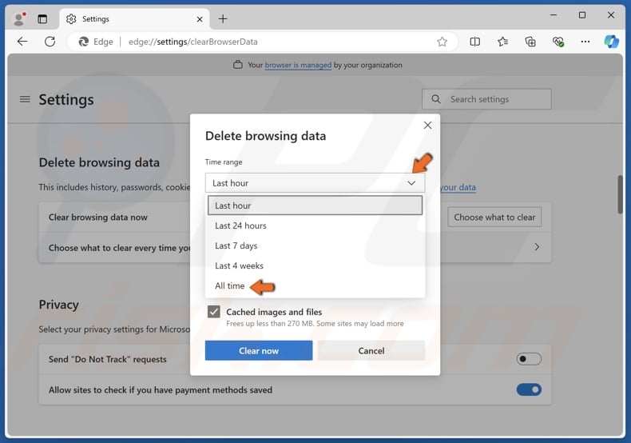Open the Collections icon in toolbar
Image resolution: width=631 pixels, height=443 pixels.
(x=530, y=42)
